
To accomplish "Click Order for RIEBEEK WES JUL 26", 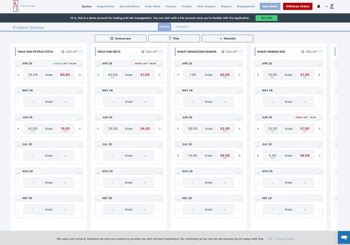I will coord(288,156).
